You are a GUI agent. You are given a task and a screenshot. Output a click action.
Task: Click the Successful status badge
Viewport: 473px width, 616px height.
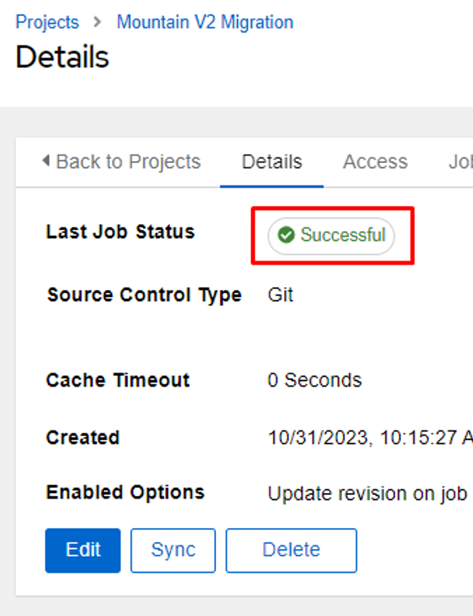(x=331, y=236)
